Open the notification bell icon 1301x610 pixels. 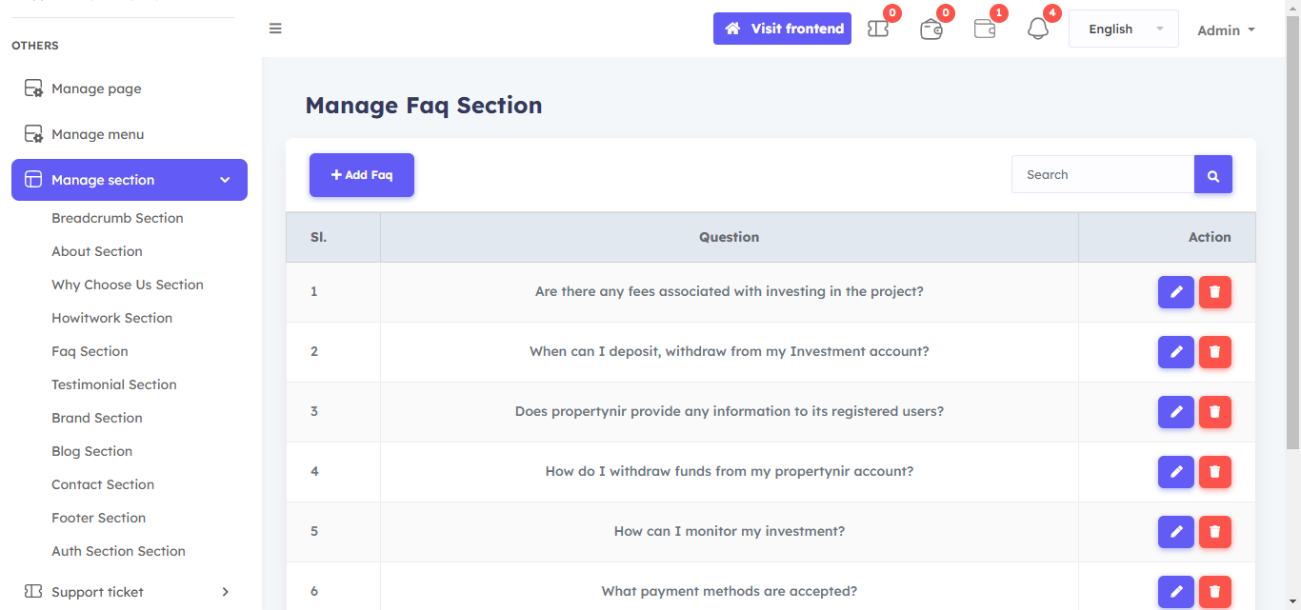(x=1037, y=30)
